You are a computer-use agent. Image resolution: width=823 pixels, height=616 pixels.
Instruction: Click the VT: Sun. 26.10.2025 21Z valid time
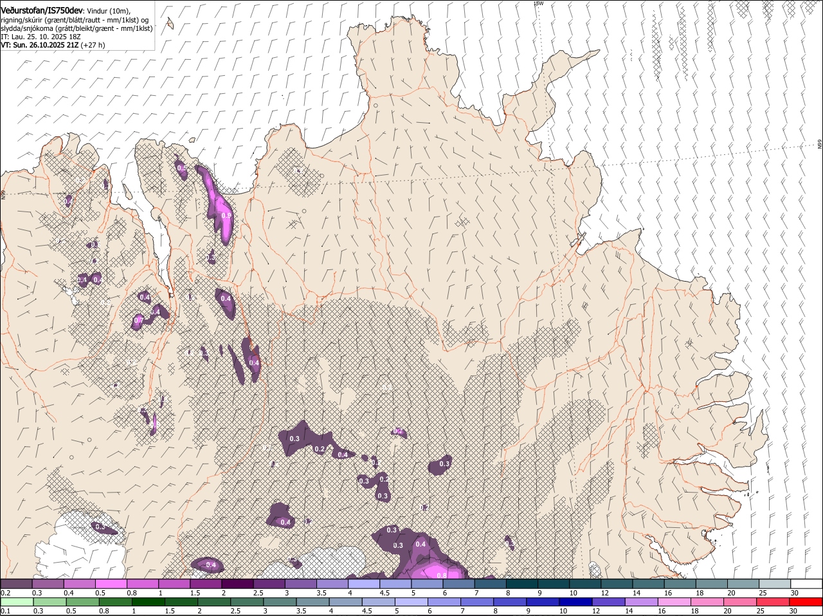pos(39,45)
